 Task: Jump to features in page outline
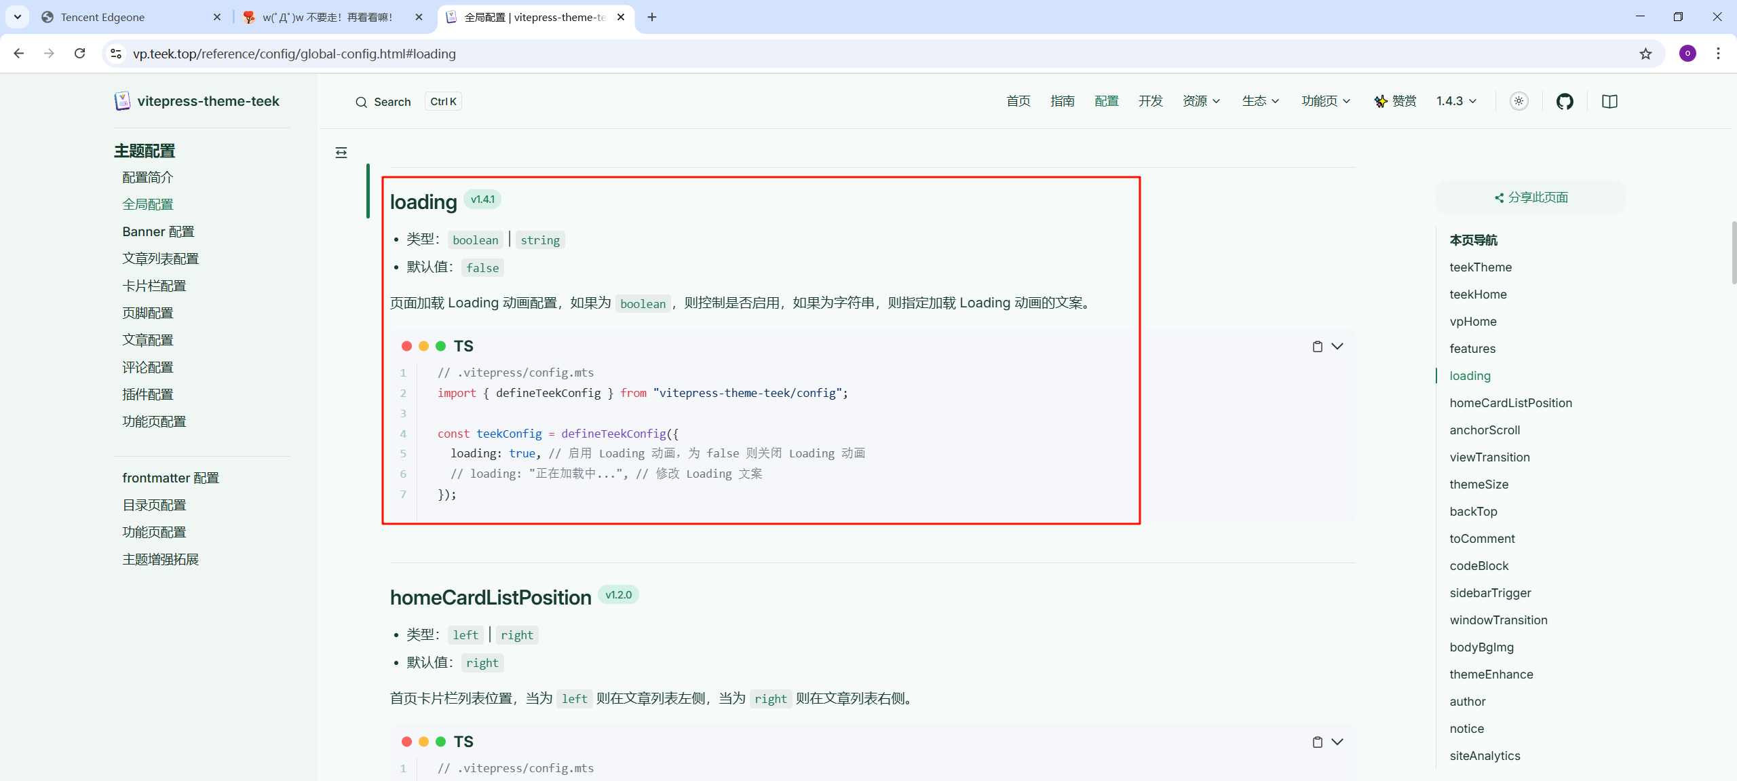point(1472,349)
